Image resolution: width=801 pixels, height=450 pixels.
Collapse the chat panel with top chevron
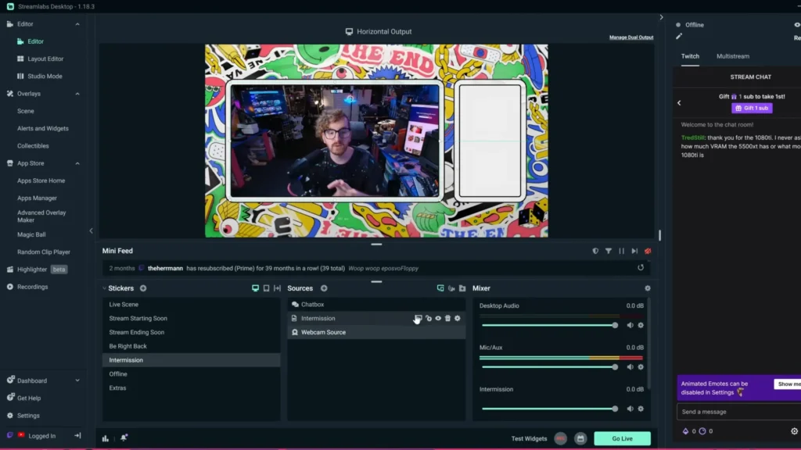[x=661, y=17]
